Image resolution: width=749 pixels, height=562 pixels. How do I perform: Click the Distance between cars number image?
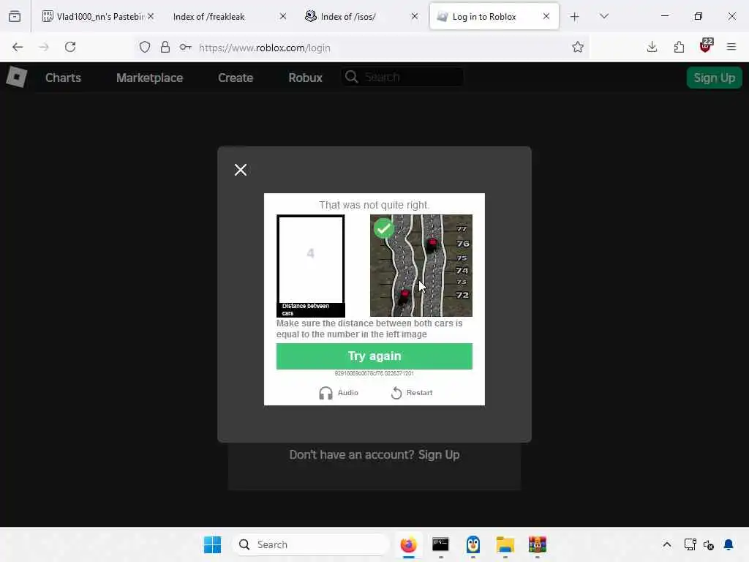310,266
